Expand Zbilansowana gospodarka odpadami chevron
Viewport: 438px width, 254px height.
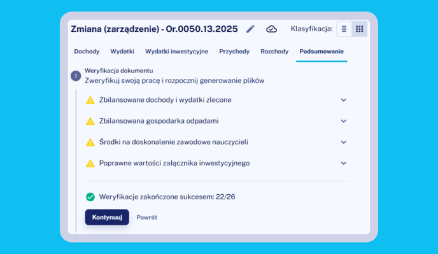(x=344, y=121)
